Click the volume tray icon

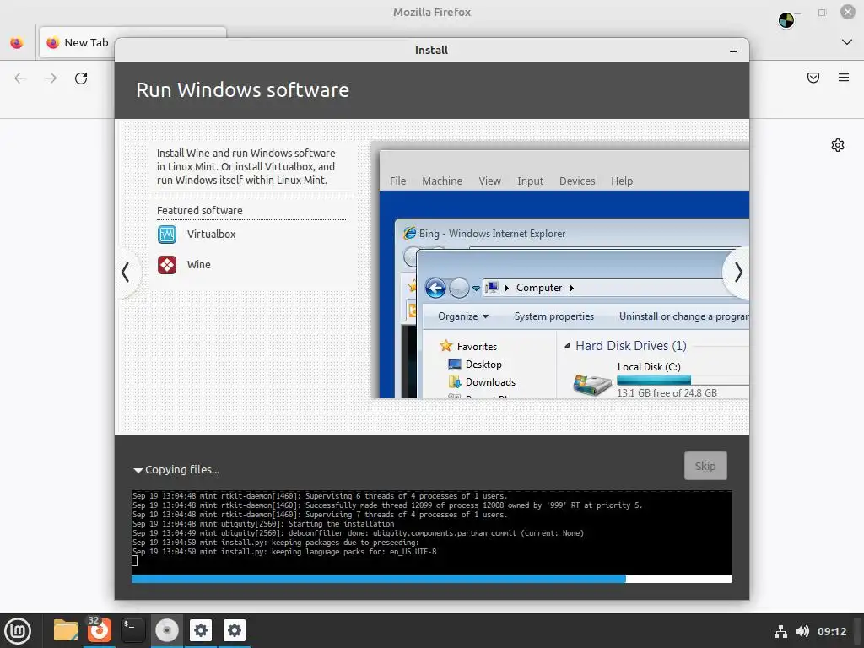[802, 631]
